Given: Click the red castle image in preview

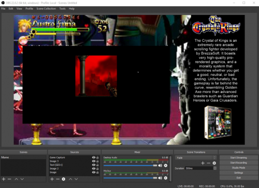Looking at the screenshot, I should pyautogui.click(x=96, y=76).
